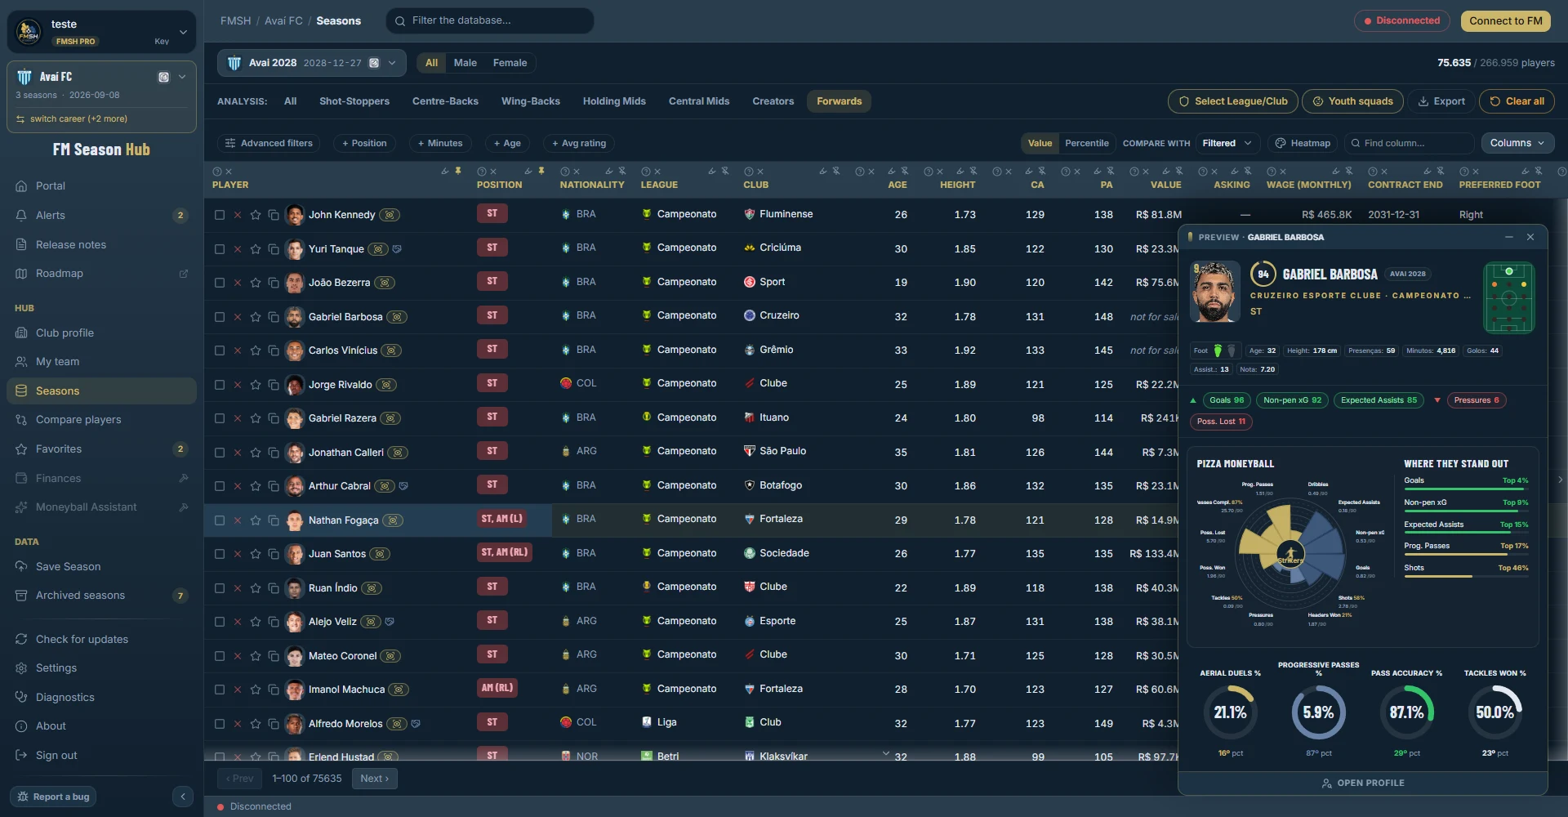This screenshot has height=817, width=1568.
Task: Select the Jonathan Calleri checkbox
Action: click(x=220, y=453)
